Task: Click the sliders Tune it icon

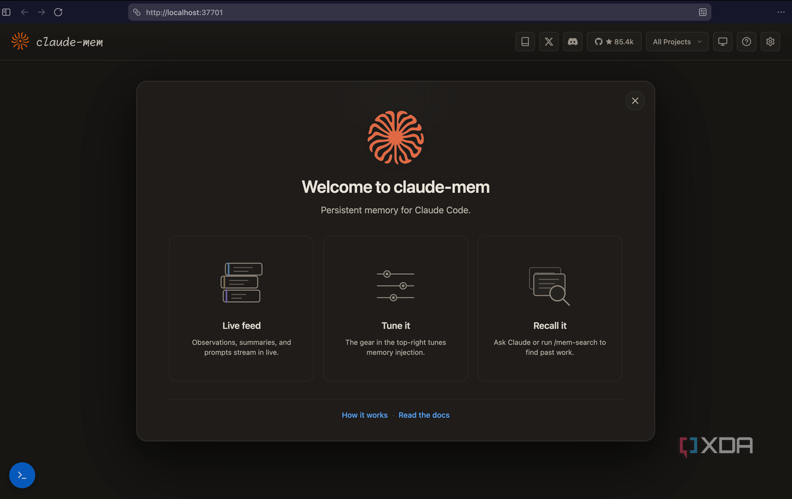Action: coord(396,285)
